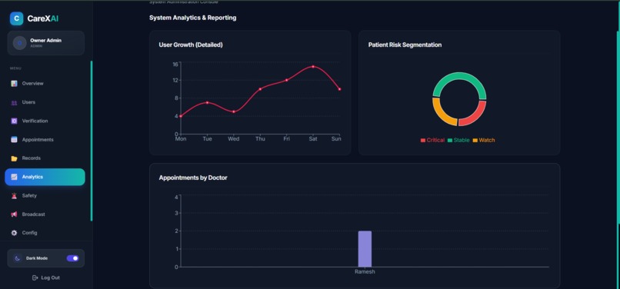Click the 'Appointments by Doctor' heading
This screenshot has width=620, height=289.
193,178
